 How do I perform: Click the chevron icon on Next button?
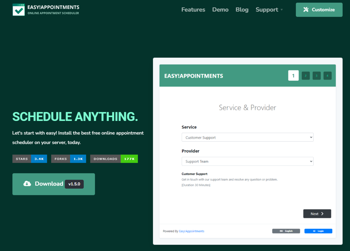322,214
